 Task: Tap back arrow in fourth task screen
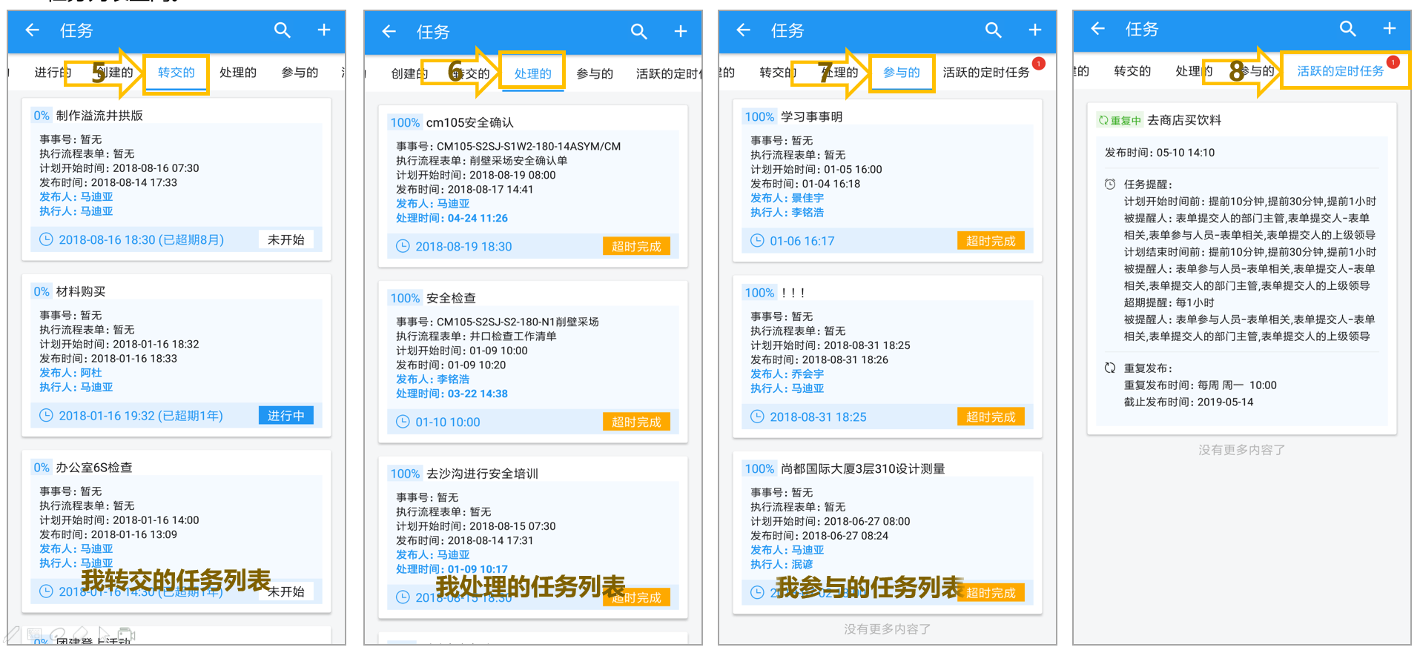[1098, 28]
